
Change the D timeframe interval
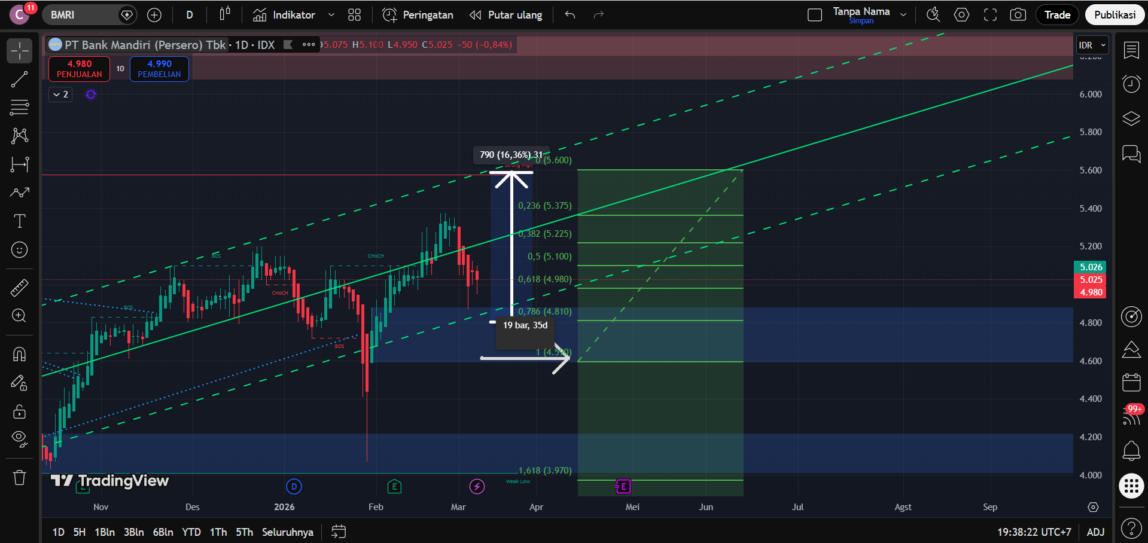point(190,15)
